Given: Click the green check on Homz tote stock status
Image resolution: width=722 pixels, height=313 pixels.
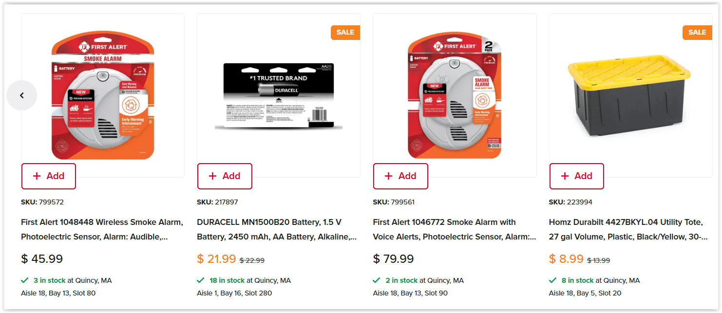Looking at the screenshot, I should tap(552, 280).
